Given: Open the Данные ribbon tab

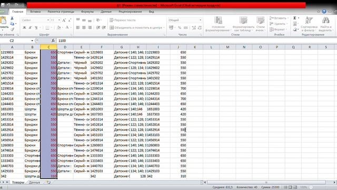Looking at the screenshot, I should click(x=106, y=12).
